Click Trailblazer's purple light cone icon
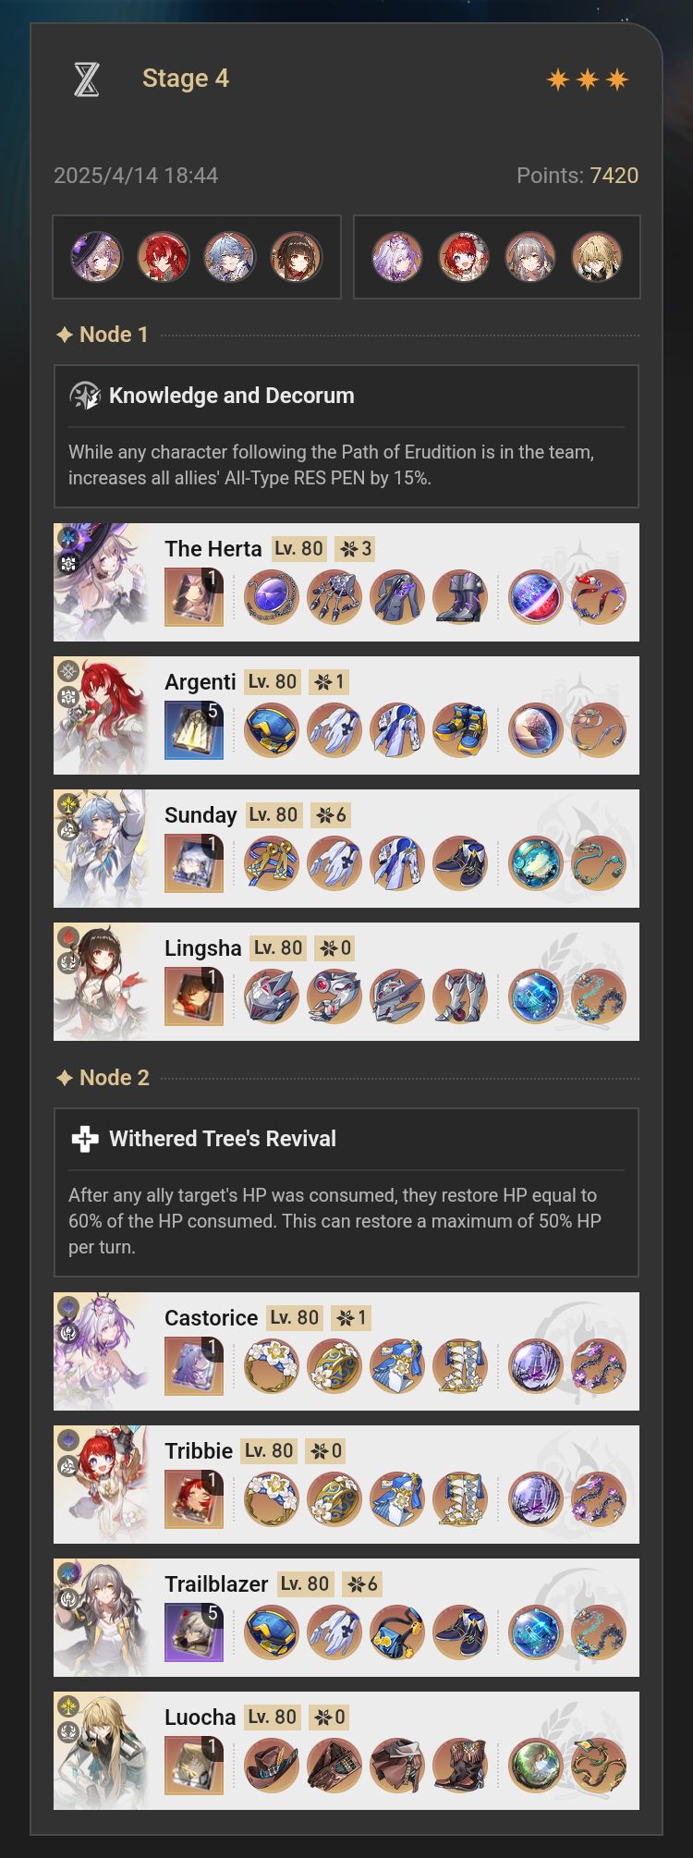Screen dimensions: 693x1858 194,1632
